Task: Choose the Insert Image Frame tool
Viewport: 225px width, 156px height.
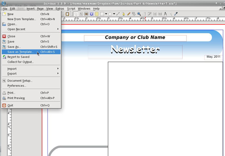Action: tap(86, 14)
